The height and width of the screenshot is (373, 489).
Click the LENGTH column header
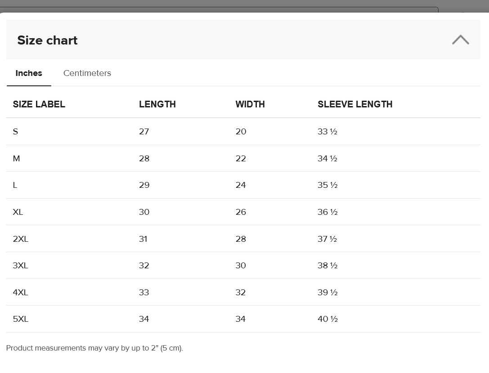click(157, 104)
